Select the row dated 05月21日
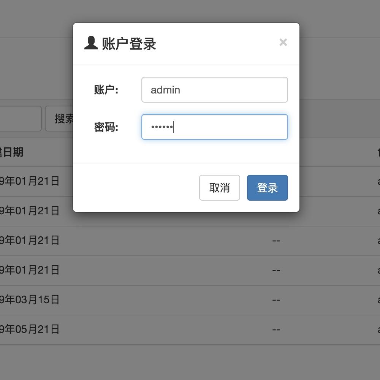Image resolution: width=380 pixels, height=380 pixels. [x=190, y=329]
